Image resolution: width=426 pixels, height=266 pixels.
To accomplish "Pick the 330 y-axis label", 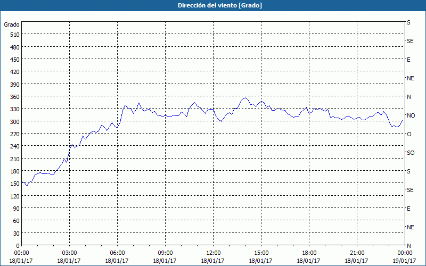I will click(15, 109).
